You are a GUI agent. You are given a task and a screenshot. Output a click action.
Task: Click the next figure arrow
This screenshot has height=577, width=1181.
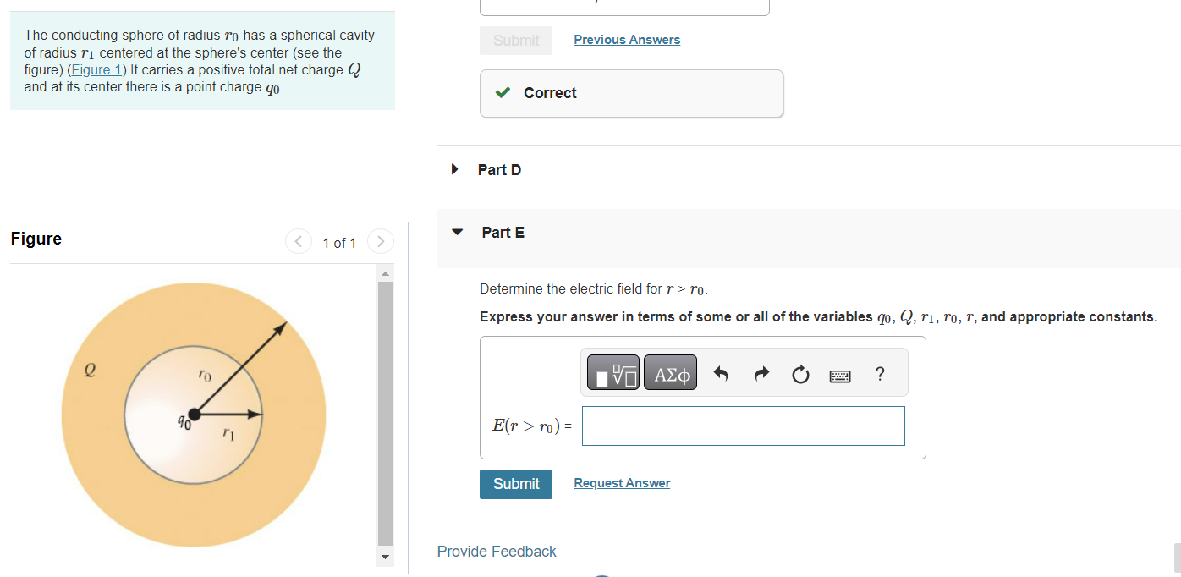[380, 241]
